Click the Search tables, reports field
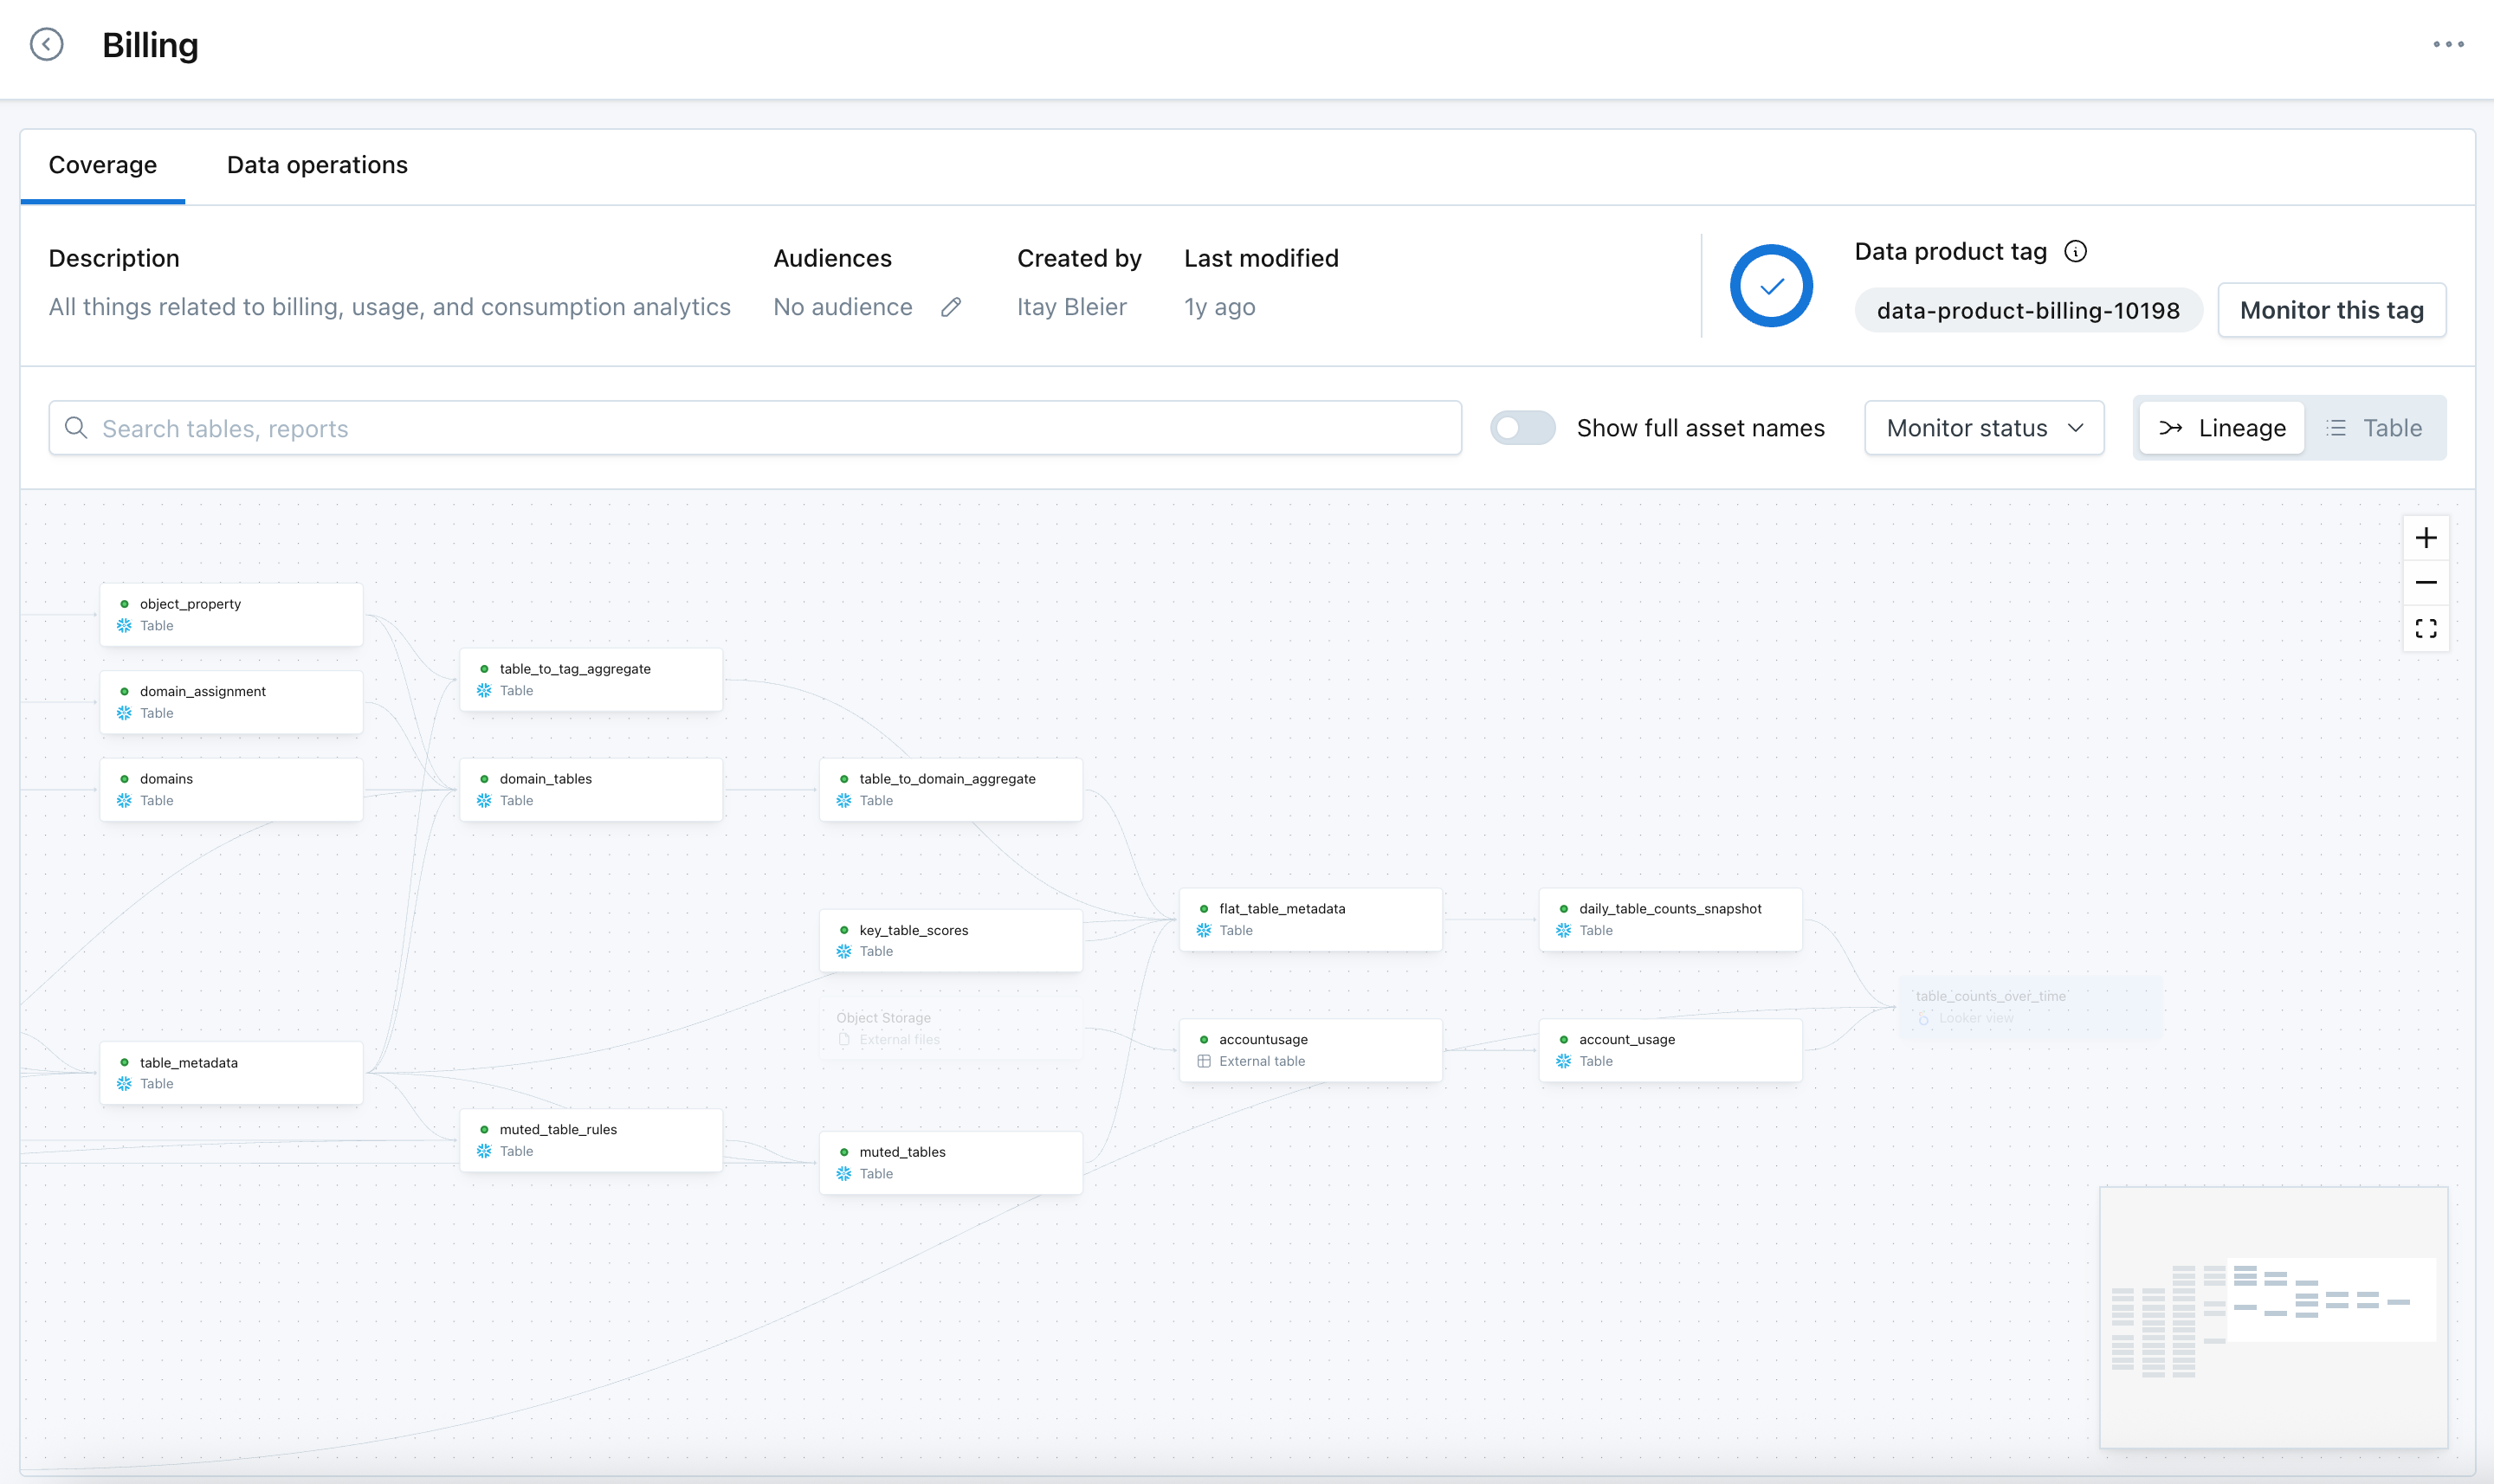Screen dimensions: 2494x1484 point(755,428)
